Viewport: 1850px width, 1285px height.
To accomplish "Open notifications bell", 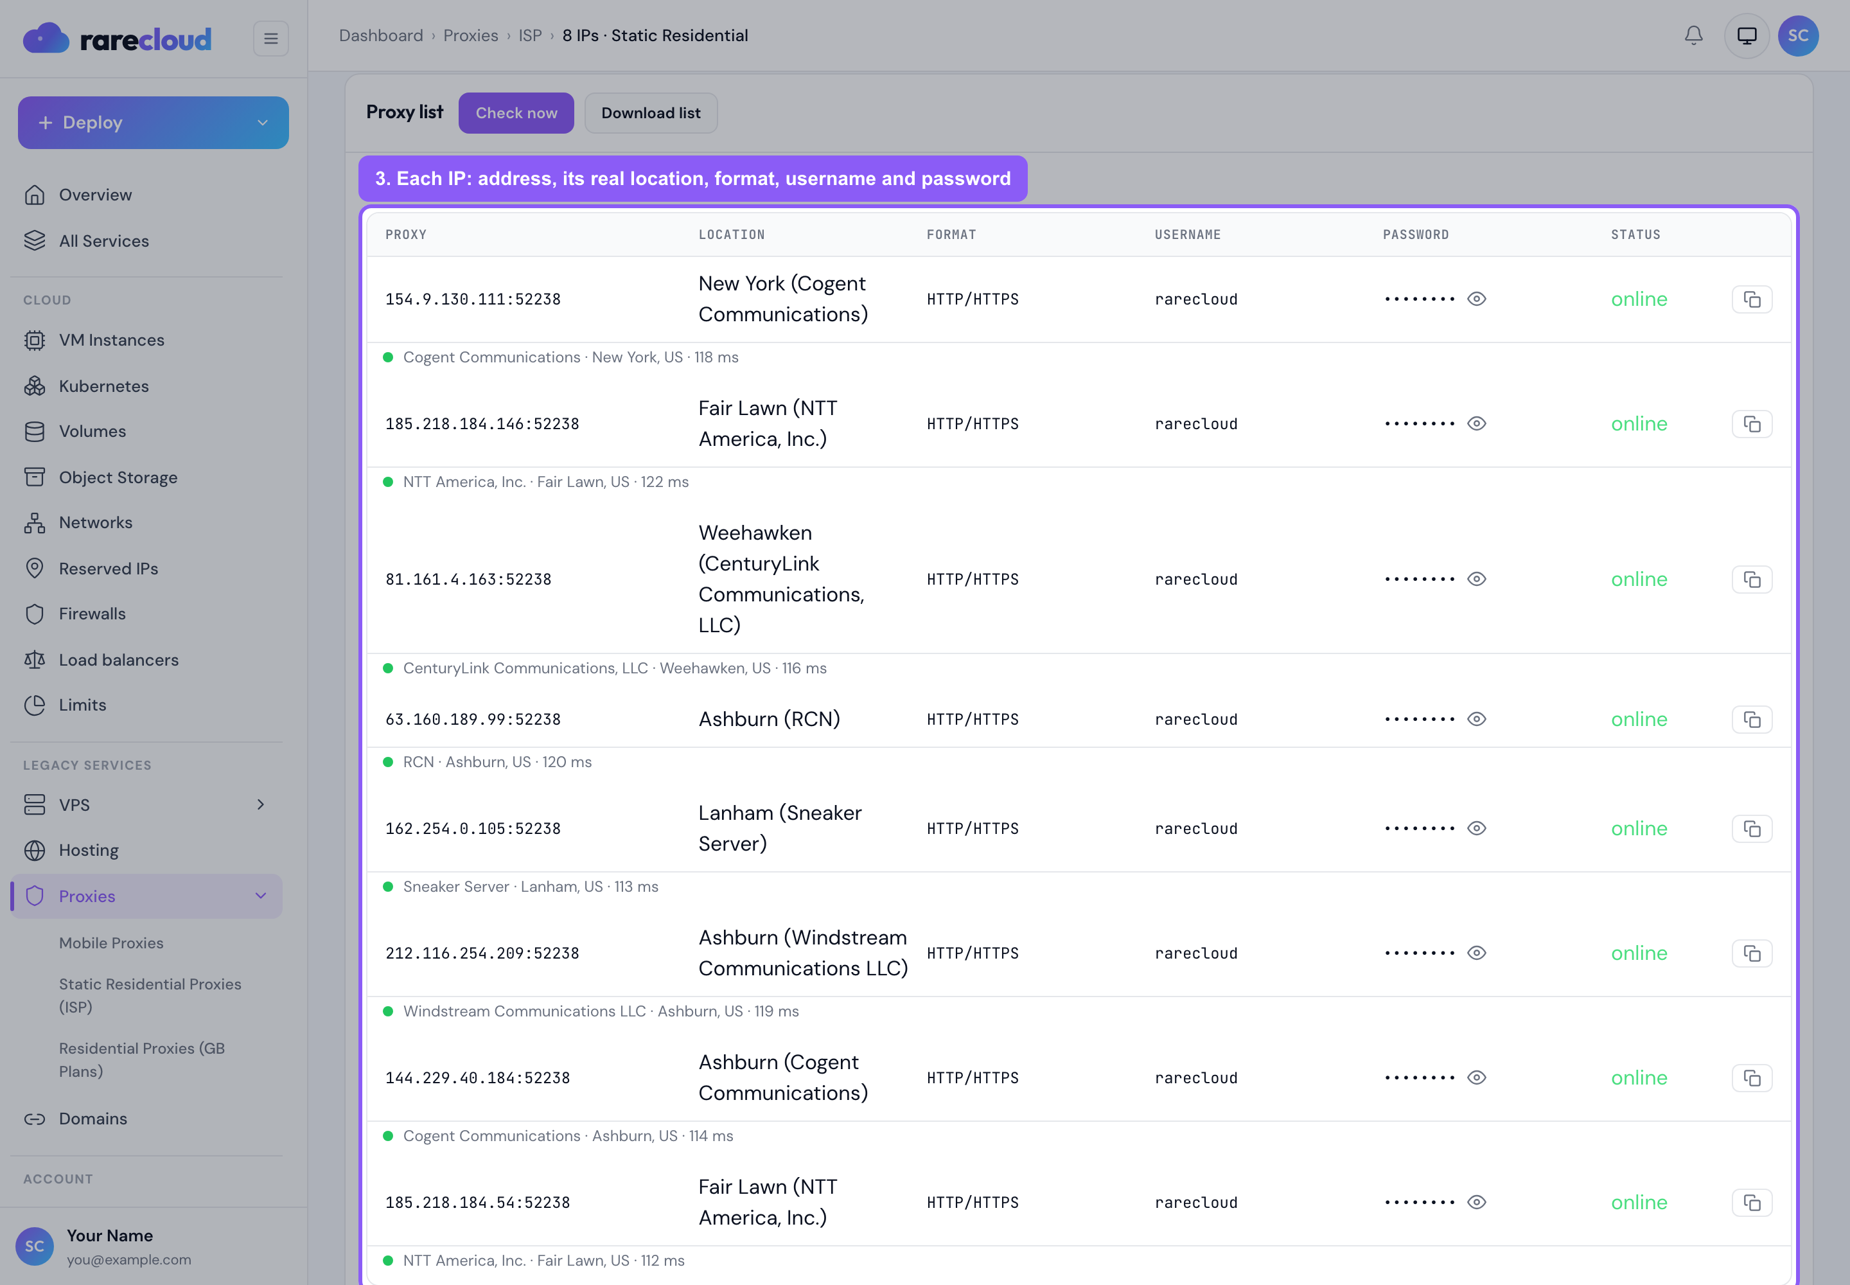I will 1694,35.
